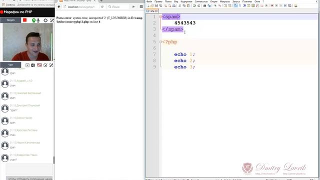This screenshot has width=320, height=180.
Task: Click the Save file toolbar icon
Action: 156,5
